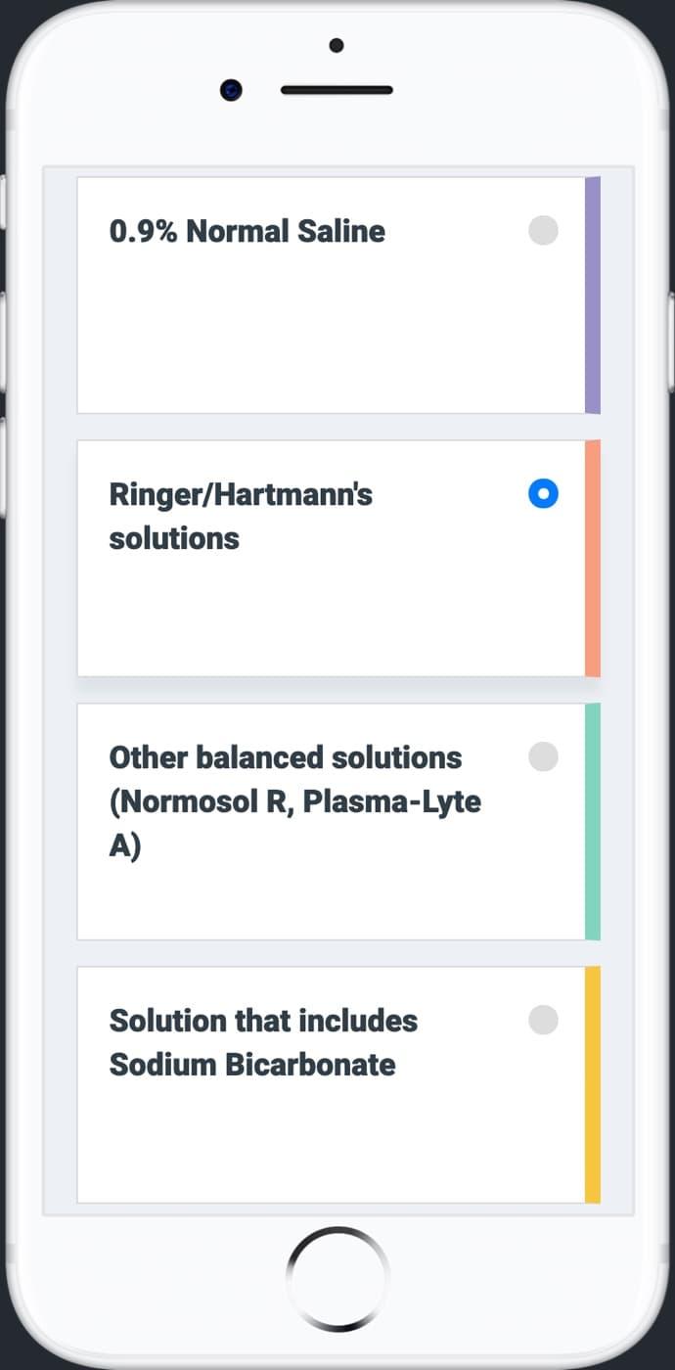Screen dimensions: 675x1370
Task: Click the purple color strip on Saline card
Action: point(593,296)
